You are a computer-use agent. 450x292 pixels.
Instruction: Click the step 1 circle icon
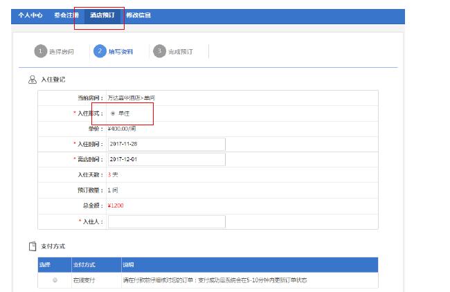point(41,51)
